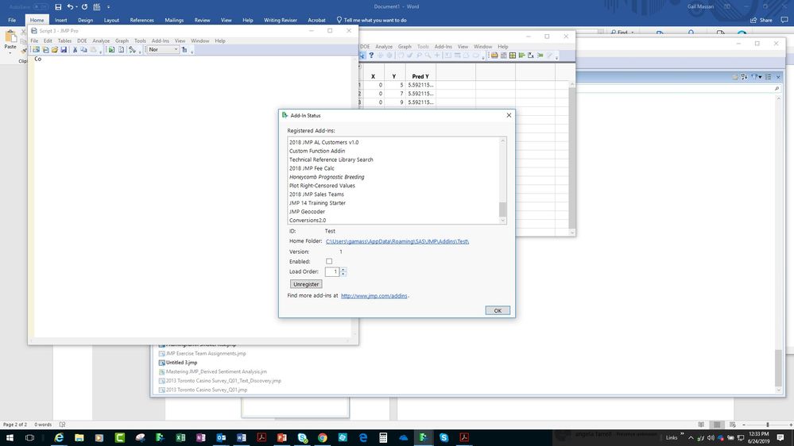
Task: Click the Share button in Word
Action: point(761,20)
